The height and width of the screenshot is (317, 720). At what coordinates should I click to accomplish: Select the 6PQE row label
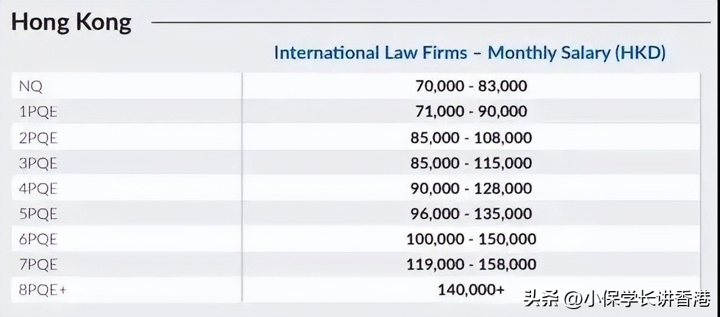pyautogui.click(x=37, y=239)
